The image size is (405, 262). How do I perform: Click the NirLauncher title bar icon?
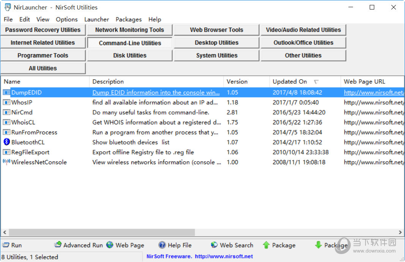coord(8,7)
